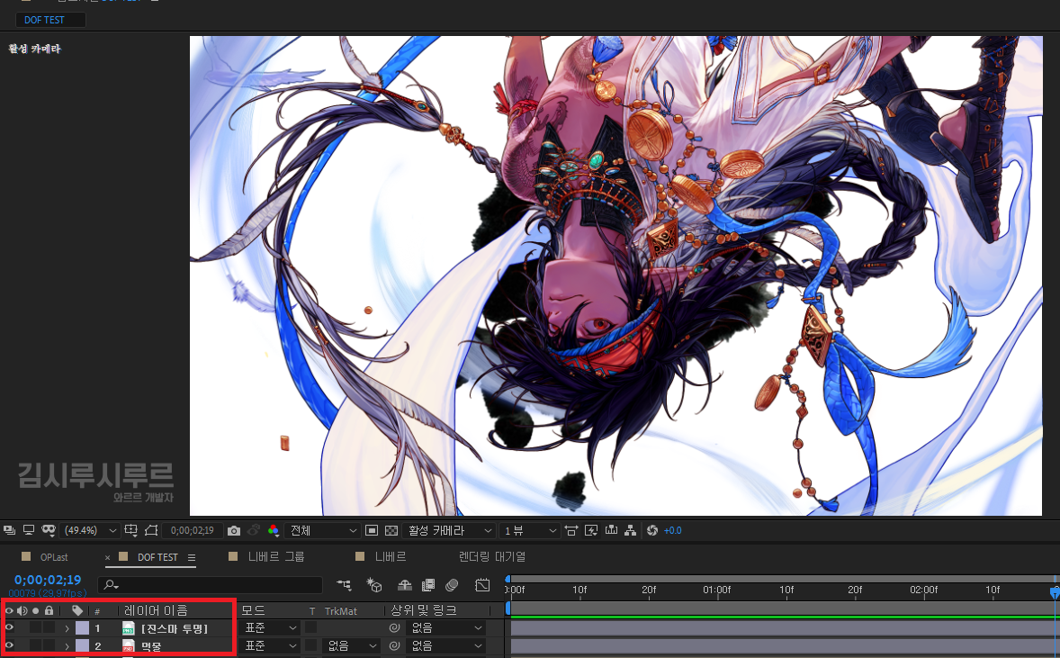Click the audio speaker column header
1060x658 pixels.
22,610
